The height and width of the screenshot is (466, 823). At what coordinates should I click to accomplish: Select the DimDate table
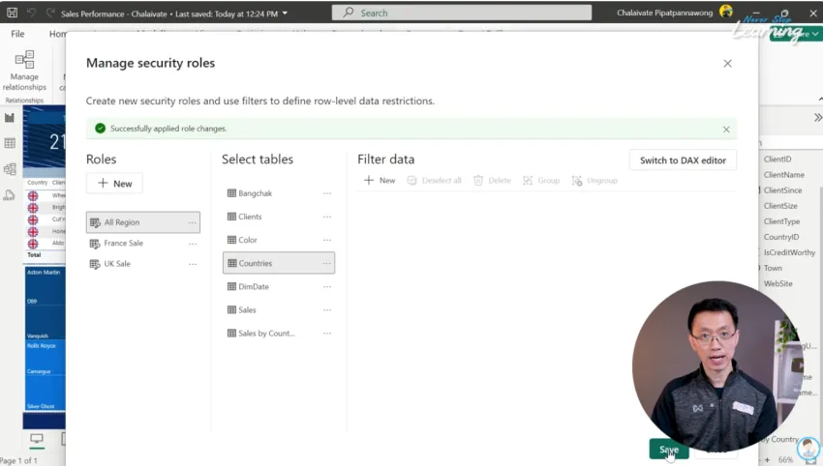[254, 286]
